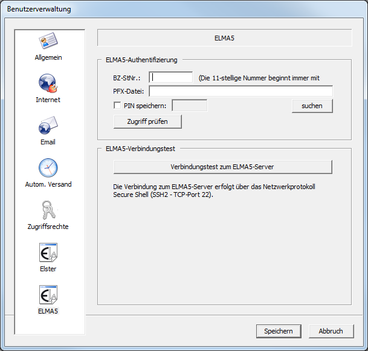Select the Elster icon in sidebar
The height and width of the screenshot is (351, 368).
pyautogui.click(x=48, y=253)
